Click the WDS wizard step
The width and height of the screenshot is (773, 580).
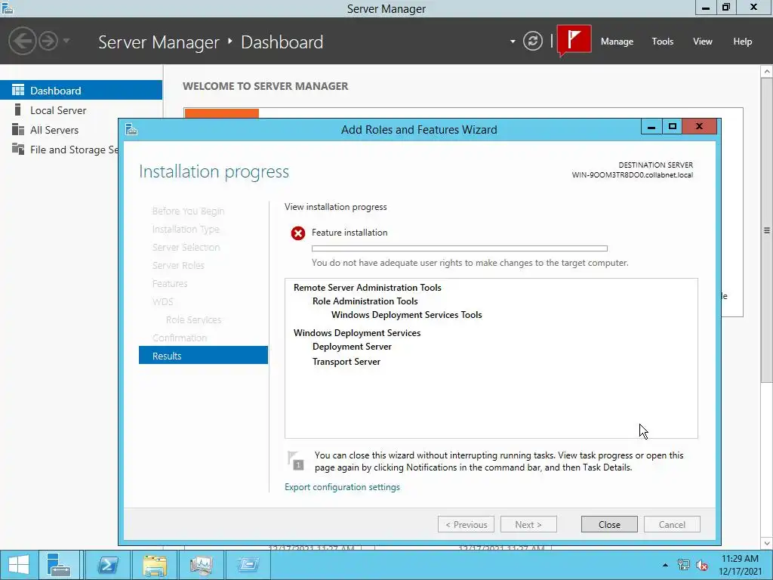(x=163, y=301)
